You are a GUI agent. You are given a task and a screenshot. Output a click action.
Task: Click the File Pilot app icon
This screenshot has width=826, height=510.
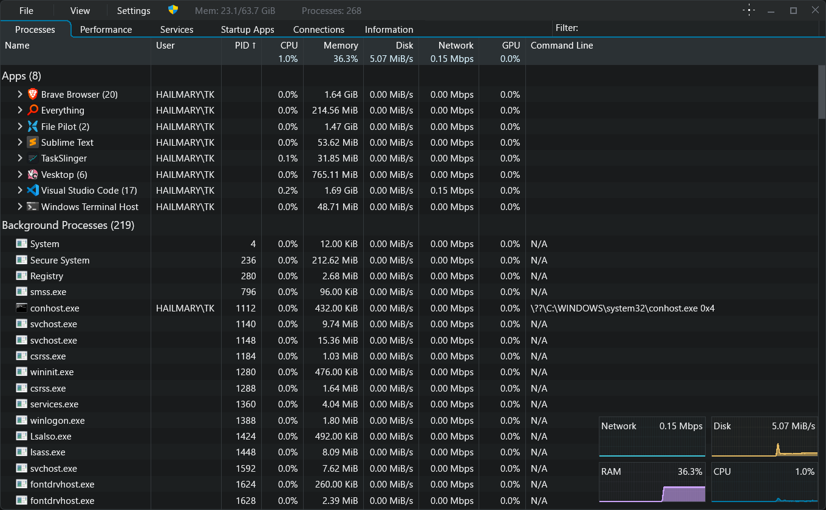point(33,126)
